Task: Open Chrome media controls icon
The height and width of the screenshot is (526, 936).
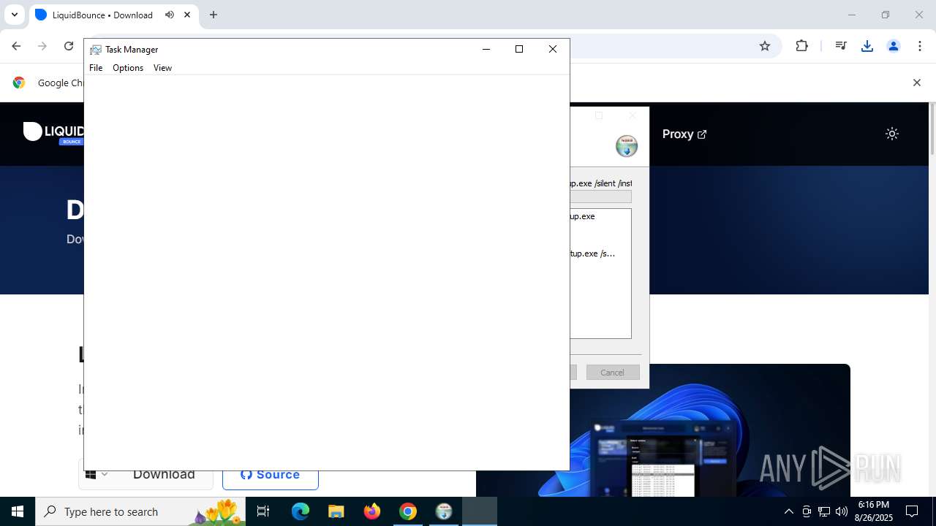Action: click(x=841, y=46)
